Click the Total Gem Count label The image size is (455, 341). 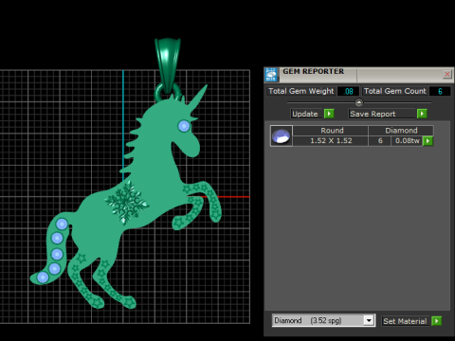[x=395, y=91]
